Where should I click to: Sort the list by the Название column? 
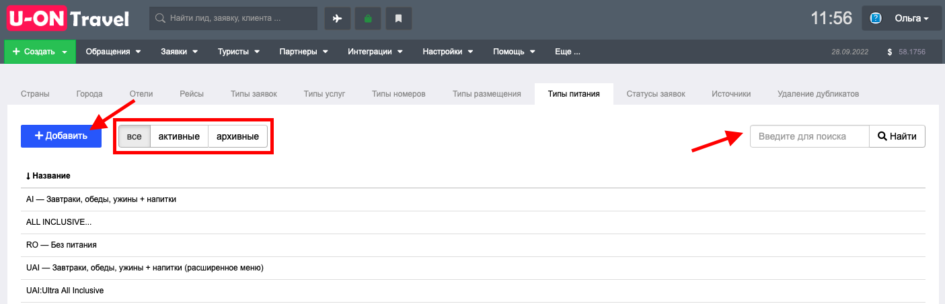click(48, 176)
